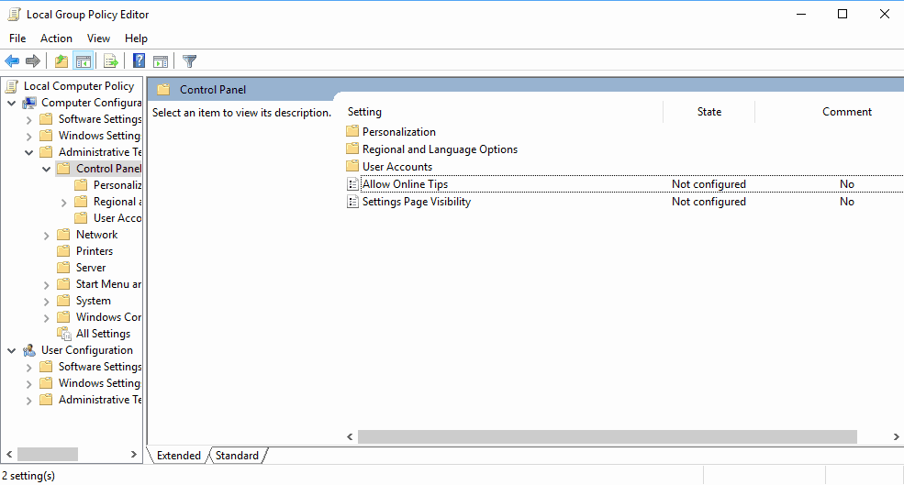Expand the System tree node
904x485 pixels.
point(47,302)
